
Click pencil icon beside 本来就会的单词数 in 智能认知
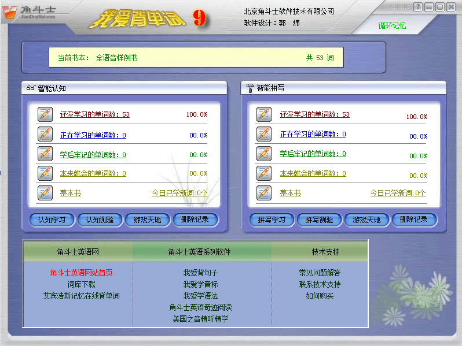click(x=45, y=173)
